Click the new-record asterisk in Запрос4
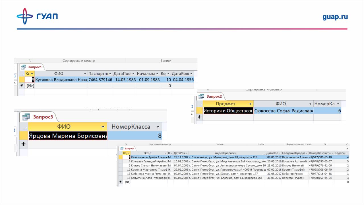 pyautogui.click(x=121, y=182)
